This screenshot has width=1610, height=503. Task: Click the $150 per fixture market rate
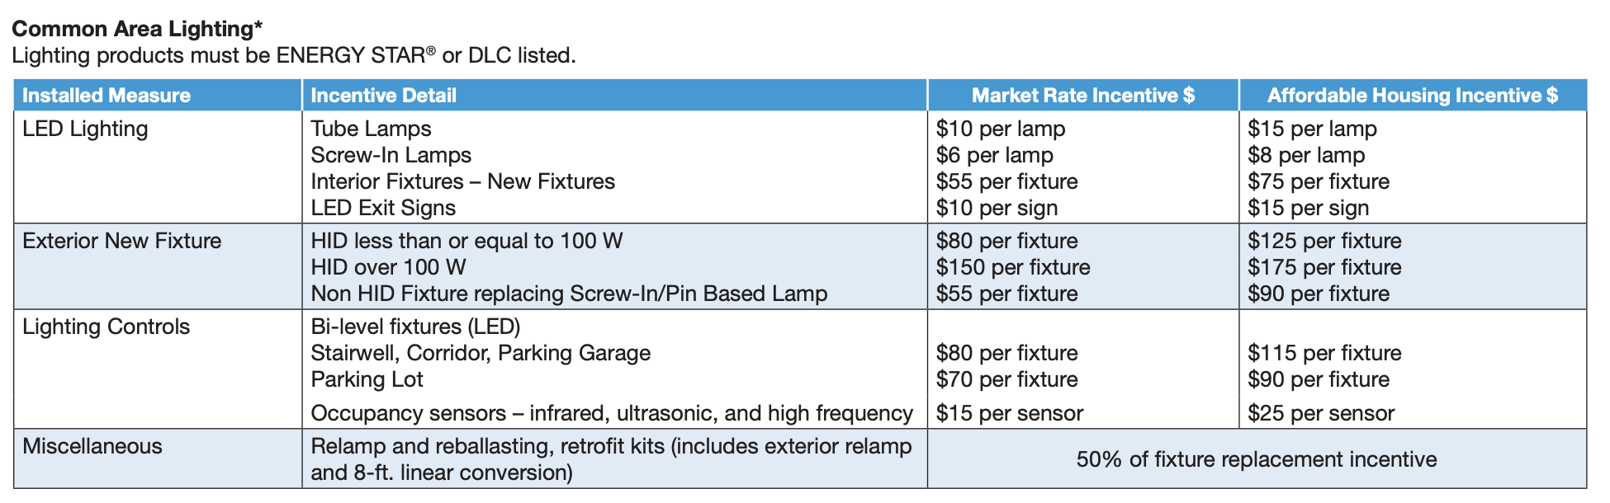[1012, 267]
